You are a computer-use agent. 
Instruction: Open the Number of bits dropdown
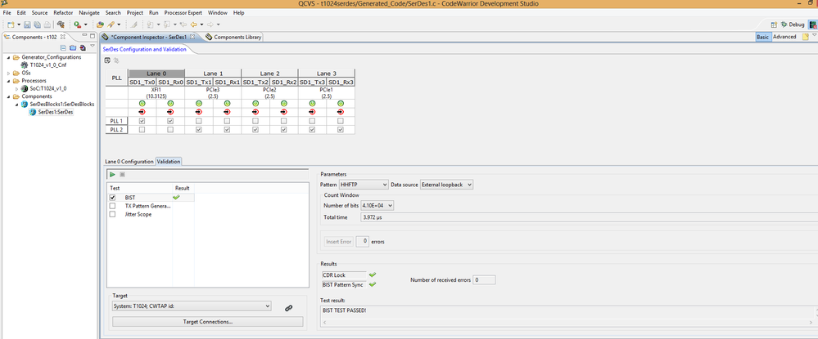pos(377,206)
